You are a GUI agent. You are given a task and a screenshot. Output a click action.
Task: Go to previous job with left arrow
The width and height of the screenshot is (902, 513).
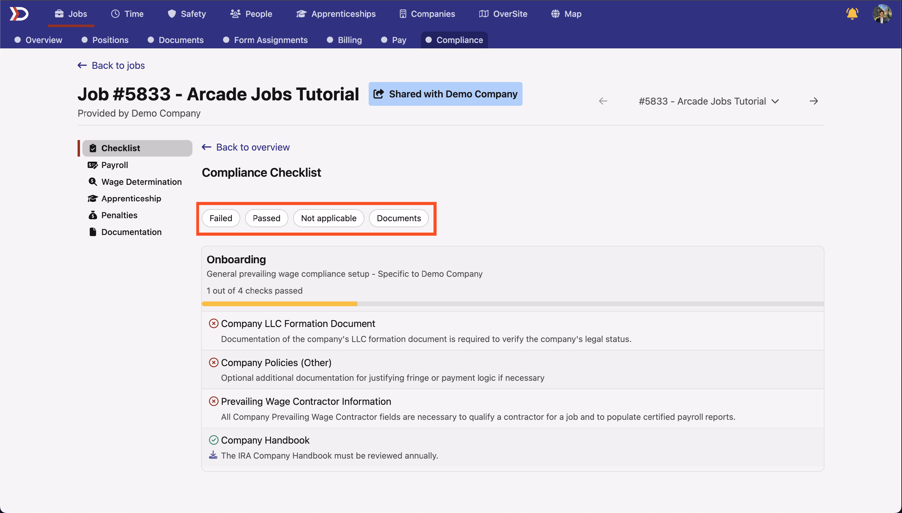pyautogui.click(x=603, y=101)
